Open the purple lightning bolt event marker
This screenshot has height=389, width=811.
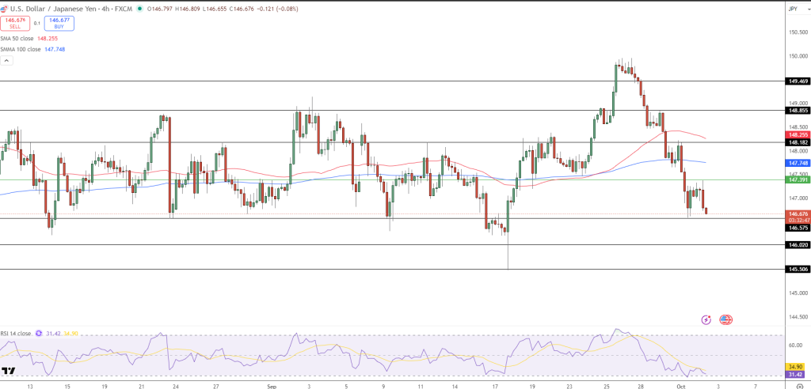pyautogui.click(x=706, y=319)
